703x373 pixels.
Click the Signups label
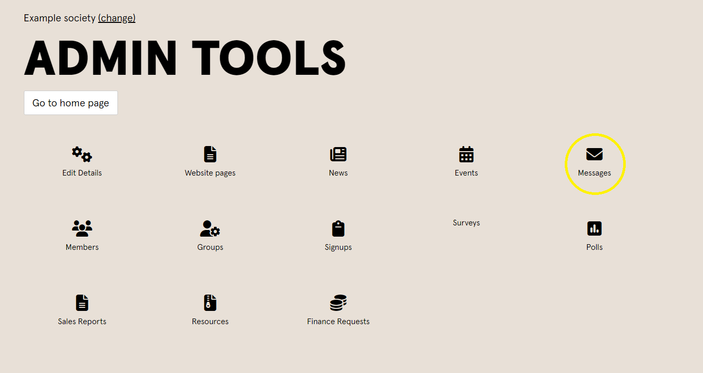click(x=338, y=247)
